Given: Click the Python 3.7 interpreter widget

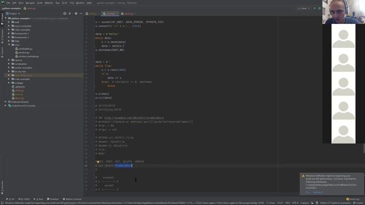Looking at the screenshot, I should pyautogui.click(x=335, y=203).
